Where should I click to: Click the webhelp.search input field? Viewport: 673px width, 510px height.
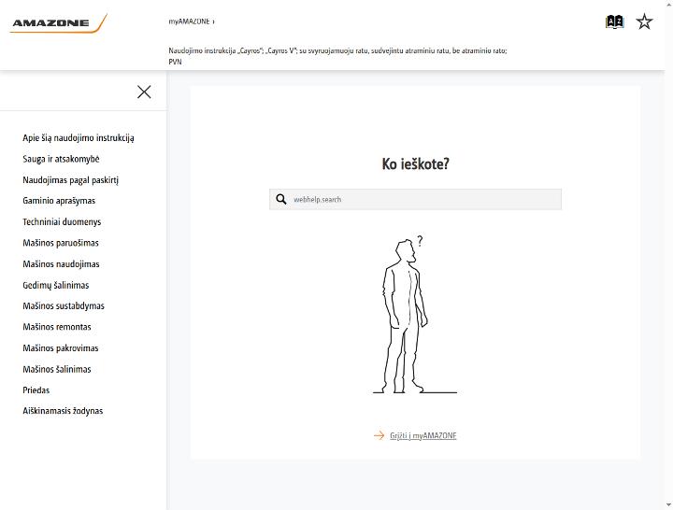[415, 200]
